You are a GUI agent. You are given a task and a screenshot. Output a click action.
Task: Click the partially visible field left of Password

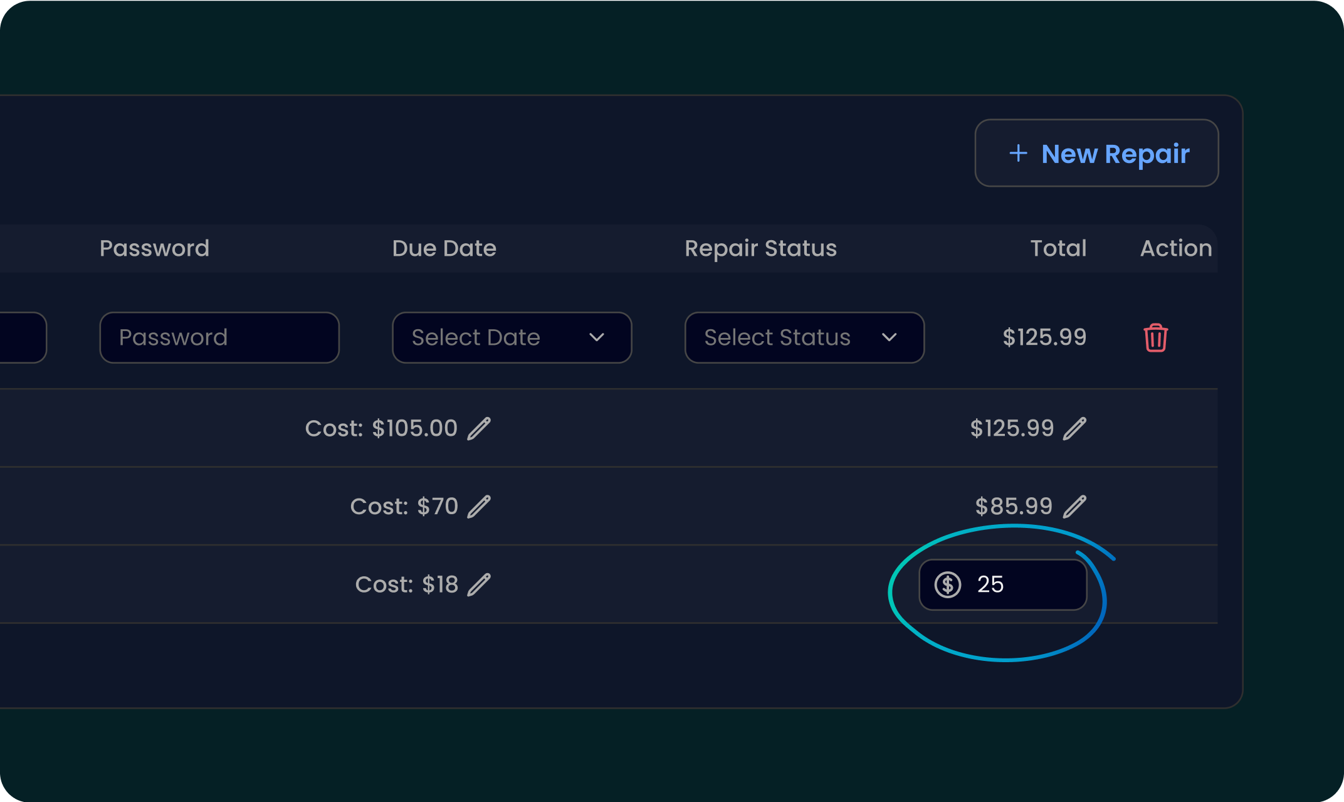[22, 337]
